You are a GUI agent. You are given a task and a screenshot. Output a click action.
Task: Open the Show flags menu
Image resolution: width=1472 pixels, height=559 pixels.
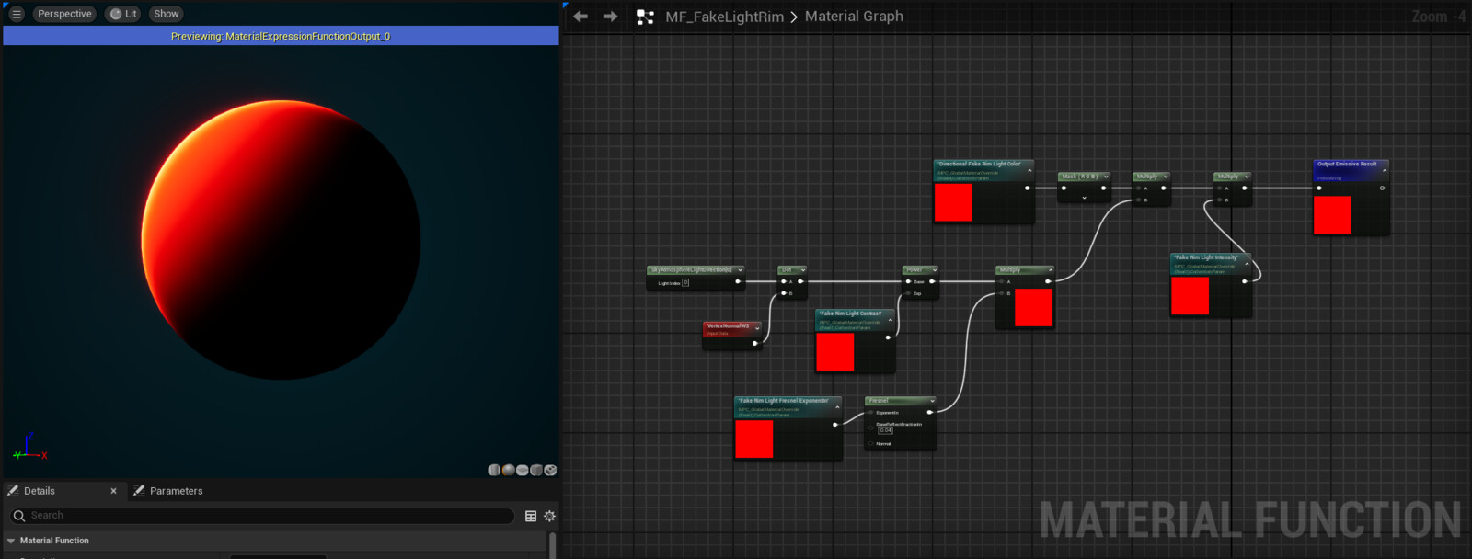[x=167, y=14]
